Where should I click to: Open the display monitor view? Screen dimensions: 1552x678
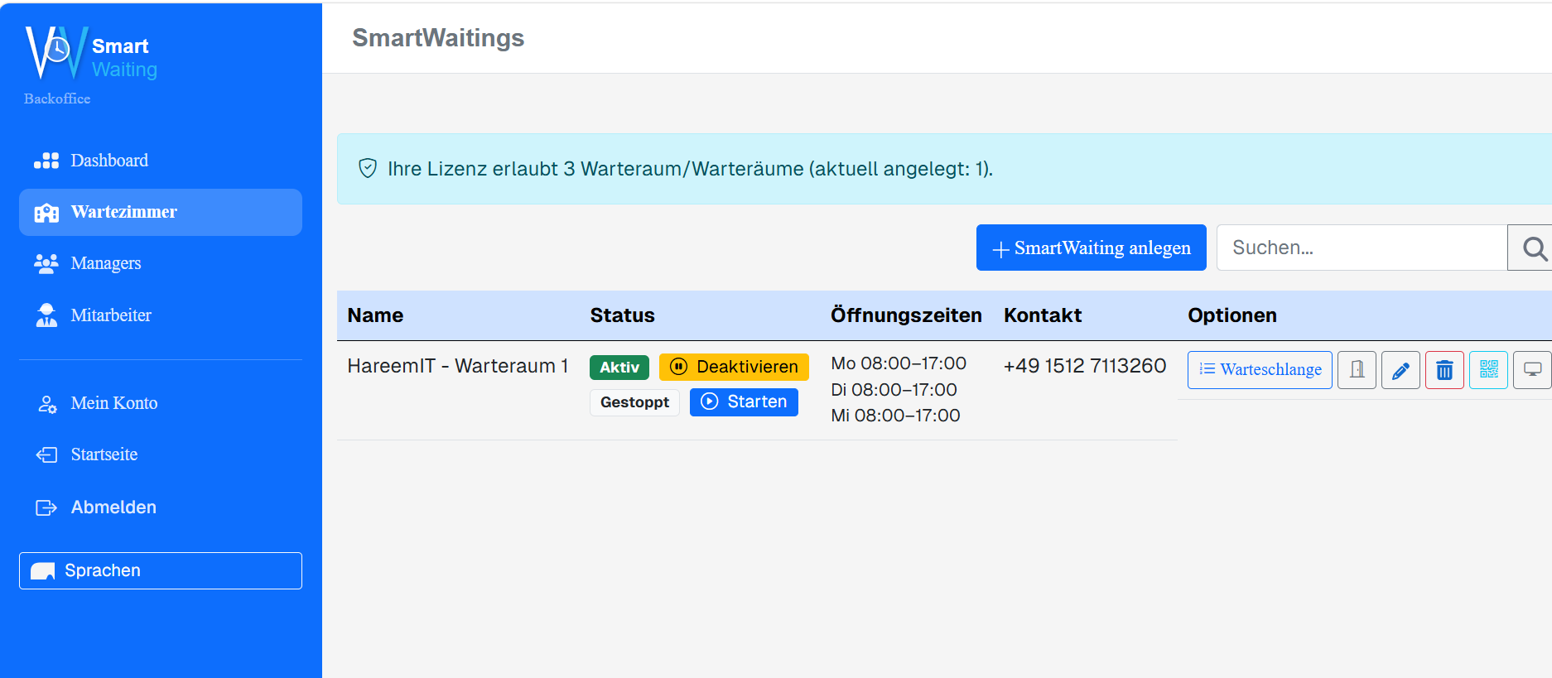[x=1532, y=370]
